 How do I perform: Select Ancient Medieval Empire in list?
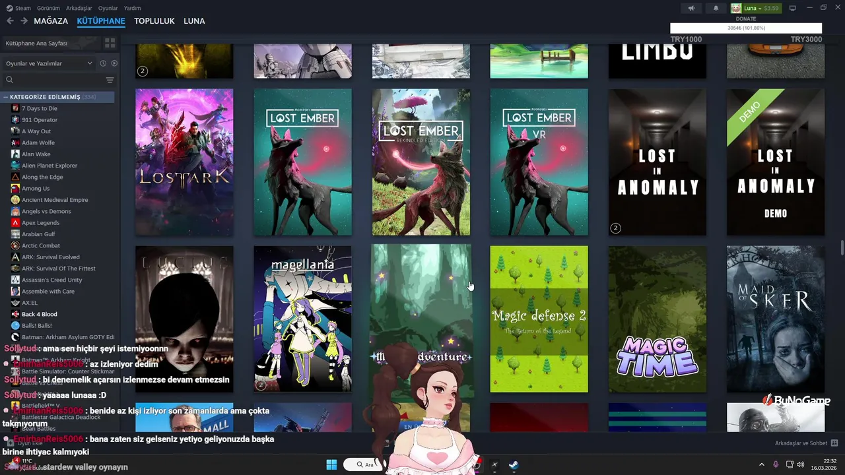[55, 200]
